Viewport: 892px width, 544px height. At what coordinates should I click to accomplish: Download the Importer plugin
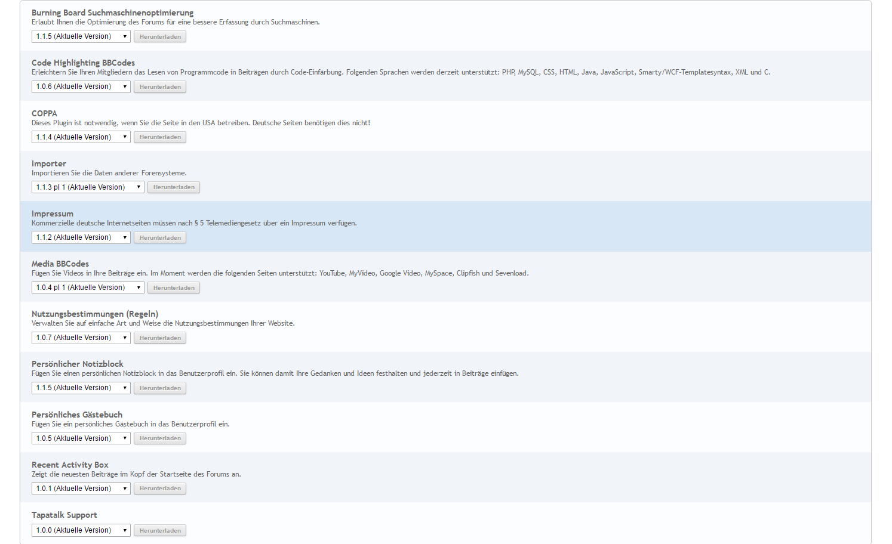[x=174, y=187]
